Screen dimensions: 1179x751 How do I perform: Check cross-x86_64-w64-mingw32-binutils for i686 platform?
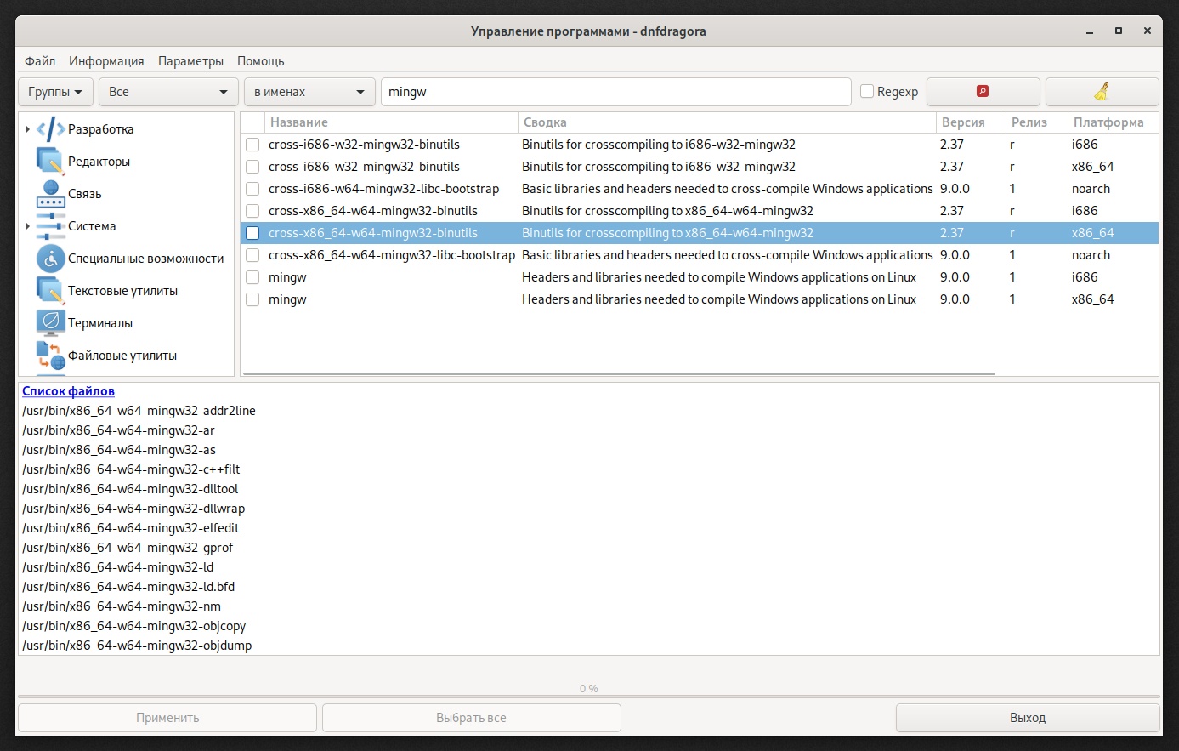point(252,211)
